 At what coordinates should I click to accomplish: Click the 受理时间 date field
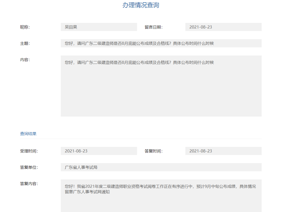point(99,151)
